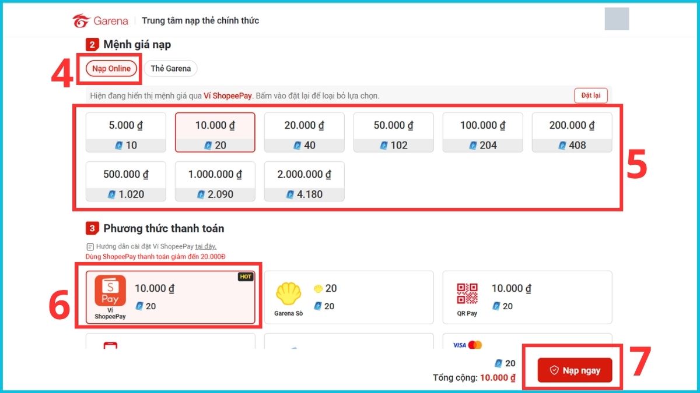The width and height of the screenshot is (700, 393).
Task: Switch to the Thẻ Garena tab
Action: click(x=170, y=68)
